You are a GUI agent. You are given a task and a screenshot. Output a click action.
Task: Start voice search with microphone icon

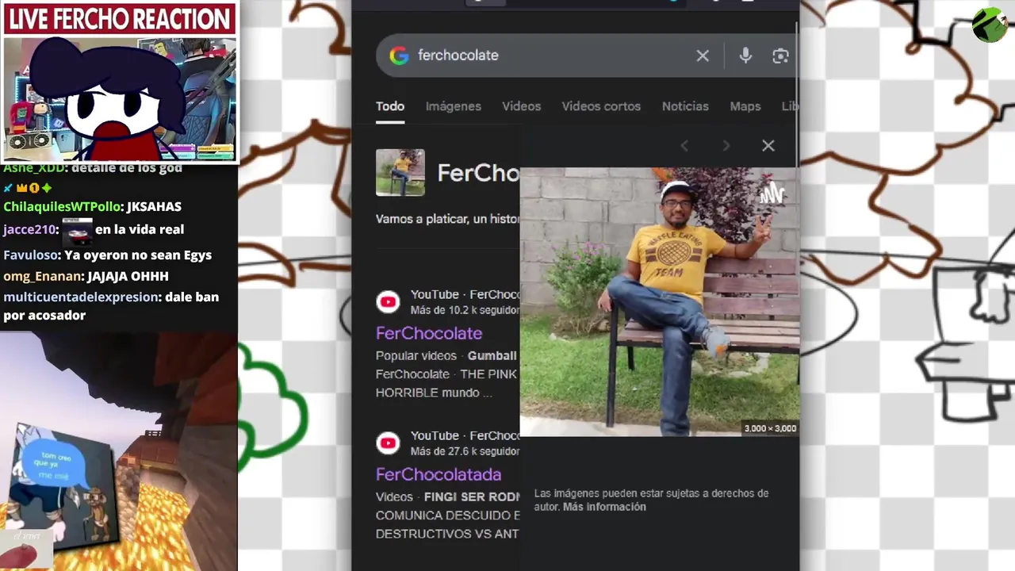click(x=745, y=56)
